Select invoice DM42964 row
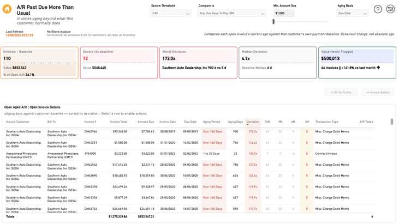 tap(190, 133)
